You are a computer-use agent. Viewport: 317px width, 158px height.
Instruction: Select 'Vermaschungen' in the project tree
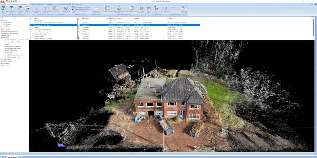click(x=6, y=59)
